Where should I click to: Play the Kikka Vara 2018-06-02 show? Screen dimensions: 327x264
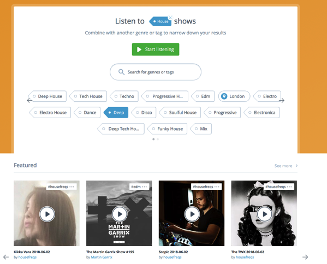pyautogui.click(x=47, y=214)
